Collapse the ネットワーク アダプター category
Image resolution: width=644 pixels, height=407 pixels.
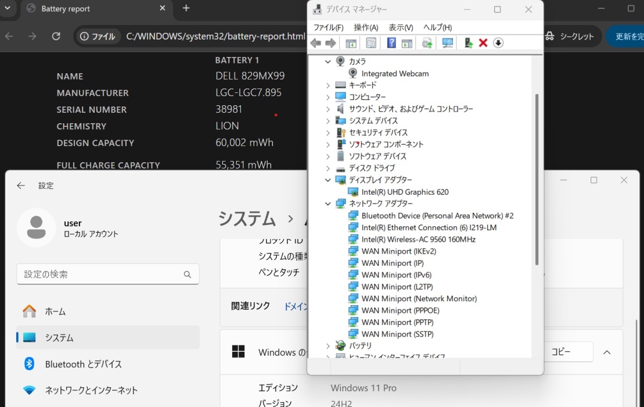tap(328, 203)
